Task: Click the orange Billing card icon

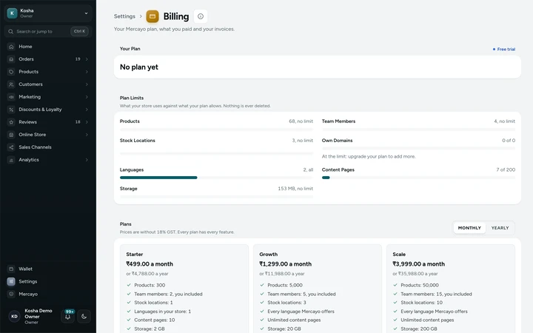Action: (x=152, y=16)
